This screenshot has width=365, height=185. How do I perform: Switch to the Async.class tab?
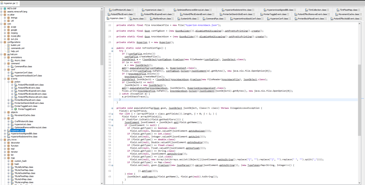point(138,19)
